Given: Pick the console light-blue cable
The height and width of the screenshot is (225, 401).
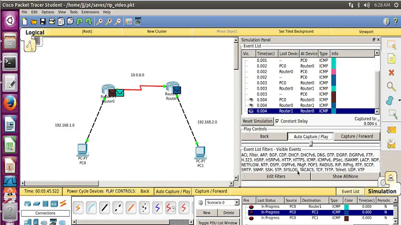Looking at the screenshot, I should point(91,208).
